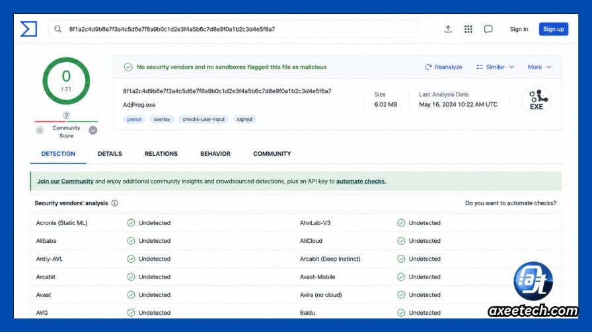592x332 pixels.
Task: Click 'Do you want to automate checks?'
Action: [511, 203]
